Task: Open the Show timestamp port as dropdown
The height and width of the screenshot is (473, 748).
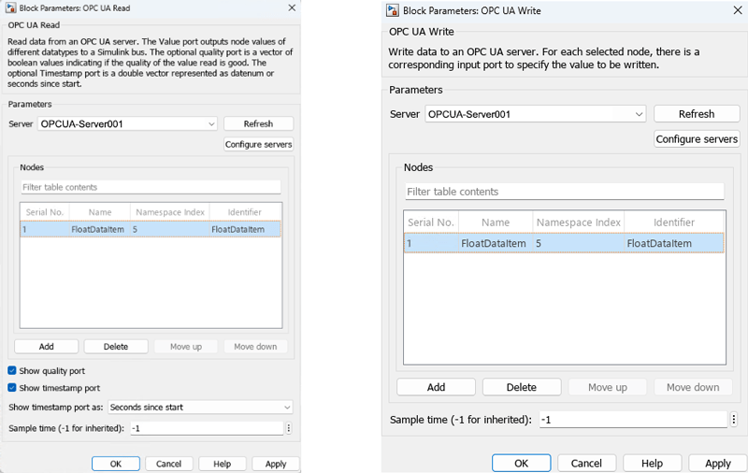Action: (200, 408)
